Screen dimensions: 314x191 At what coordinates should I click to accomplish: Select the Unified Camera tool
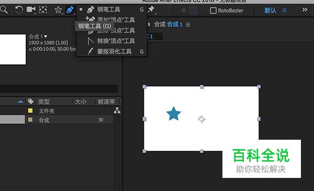(x=31, y=9)
